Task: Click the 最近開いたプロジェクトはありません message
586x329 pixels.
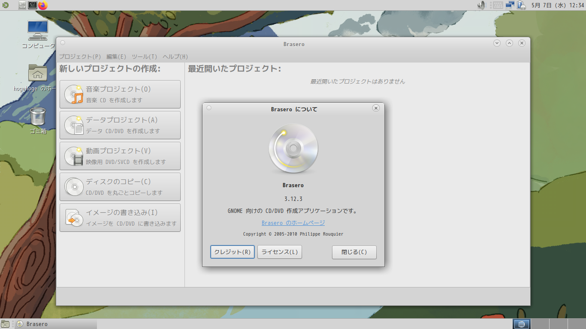Action: [358, 81]
